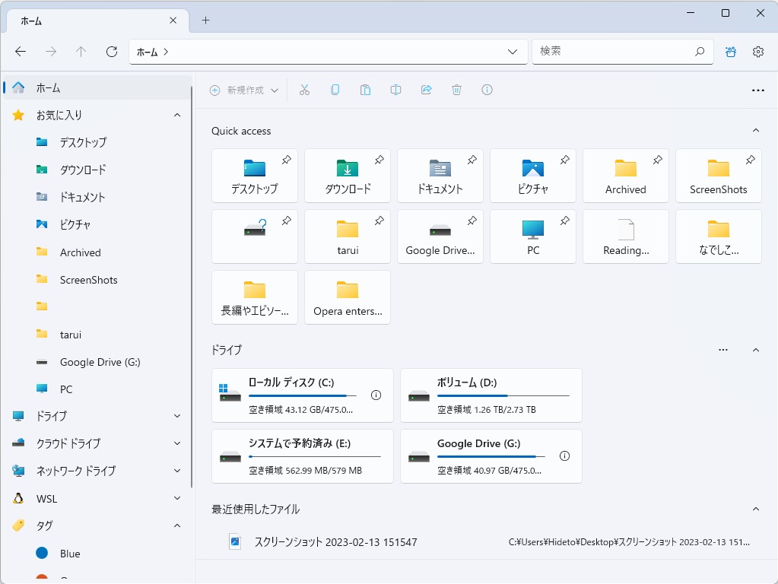Image resolution: width=778 pixels, height=584 pixels.
Task: Click the Paste icon in the toolbar
Action: point(365,90)
